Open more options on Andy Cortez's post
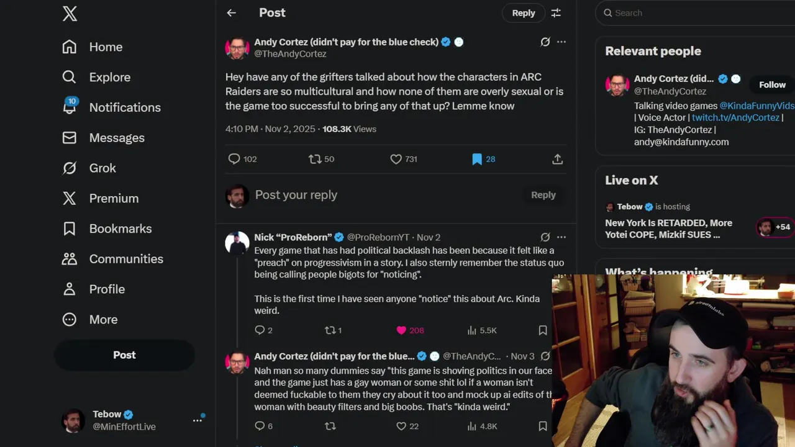This screenshot has height=447, width=795. click(x=561, y=42)
